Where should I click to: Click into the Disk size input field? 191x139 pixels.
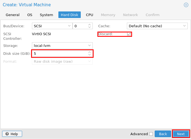pyautogui.click(x=60, y=53)
